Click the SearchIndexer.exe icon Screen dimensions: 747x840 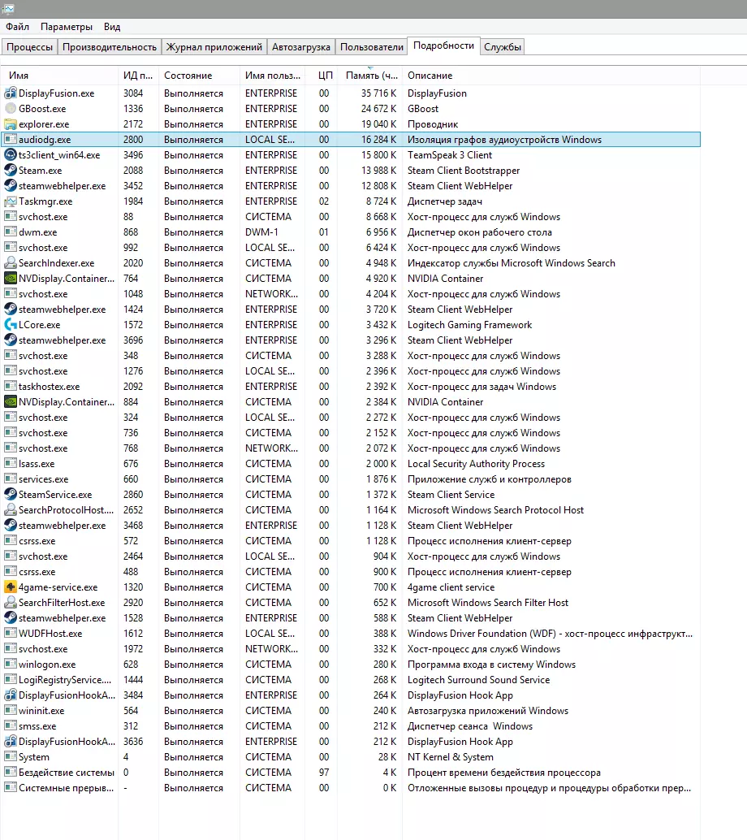(11, 263)
